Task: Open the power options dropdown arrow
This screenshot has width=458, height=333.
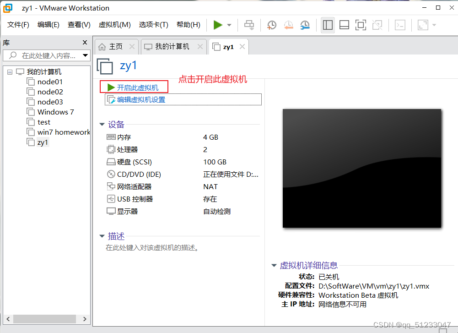Action: 229,25
